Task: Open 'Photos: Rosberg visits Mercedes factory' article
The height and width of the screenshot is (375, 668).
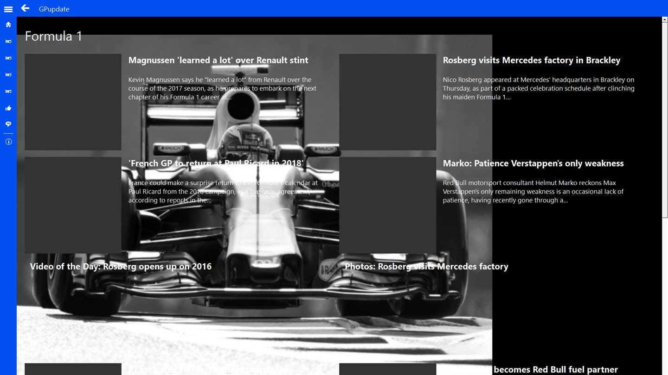Action: [426, 266]
